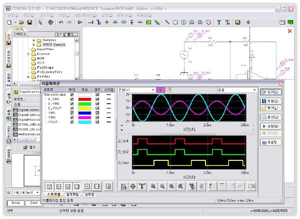Click the 저장(S) save button
The width and height of the screenshot is (300, 219).
270,101
